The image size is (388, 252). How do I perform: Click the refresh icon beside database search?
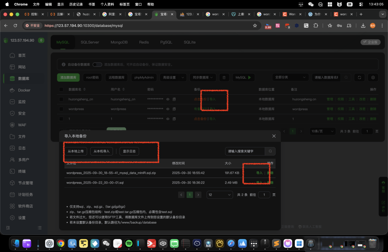[x=359, y=78]
